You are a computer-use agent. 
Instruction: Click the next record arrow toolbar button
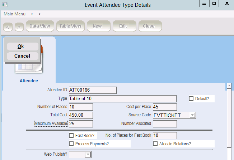click(19, 26)
